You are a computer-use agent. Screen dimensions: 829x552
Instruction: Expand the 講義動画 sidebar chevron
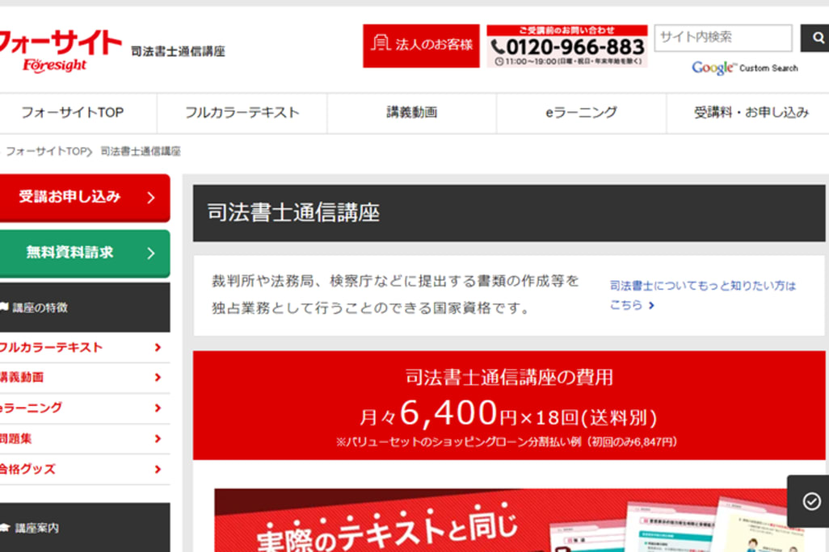pos(157,378)
